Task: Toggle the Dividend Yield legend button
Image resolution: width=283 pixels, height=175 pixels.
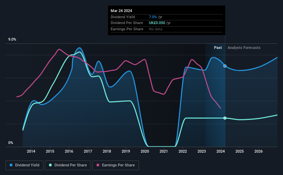Action: [24, 165]
